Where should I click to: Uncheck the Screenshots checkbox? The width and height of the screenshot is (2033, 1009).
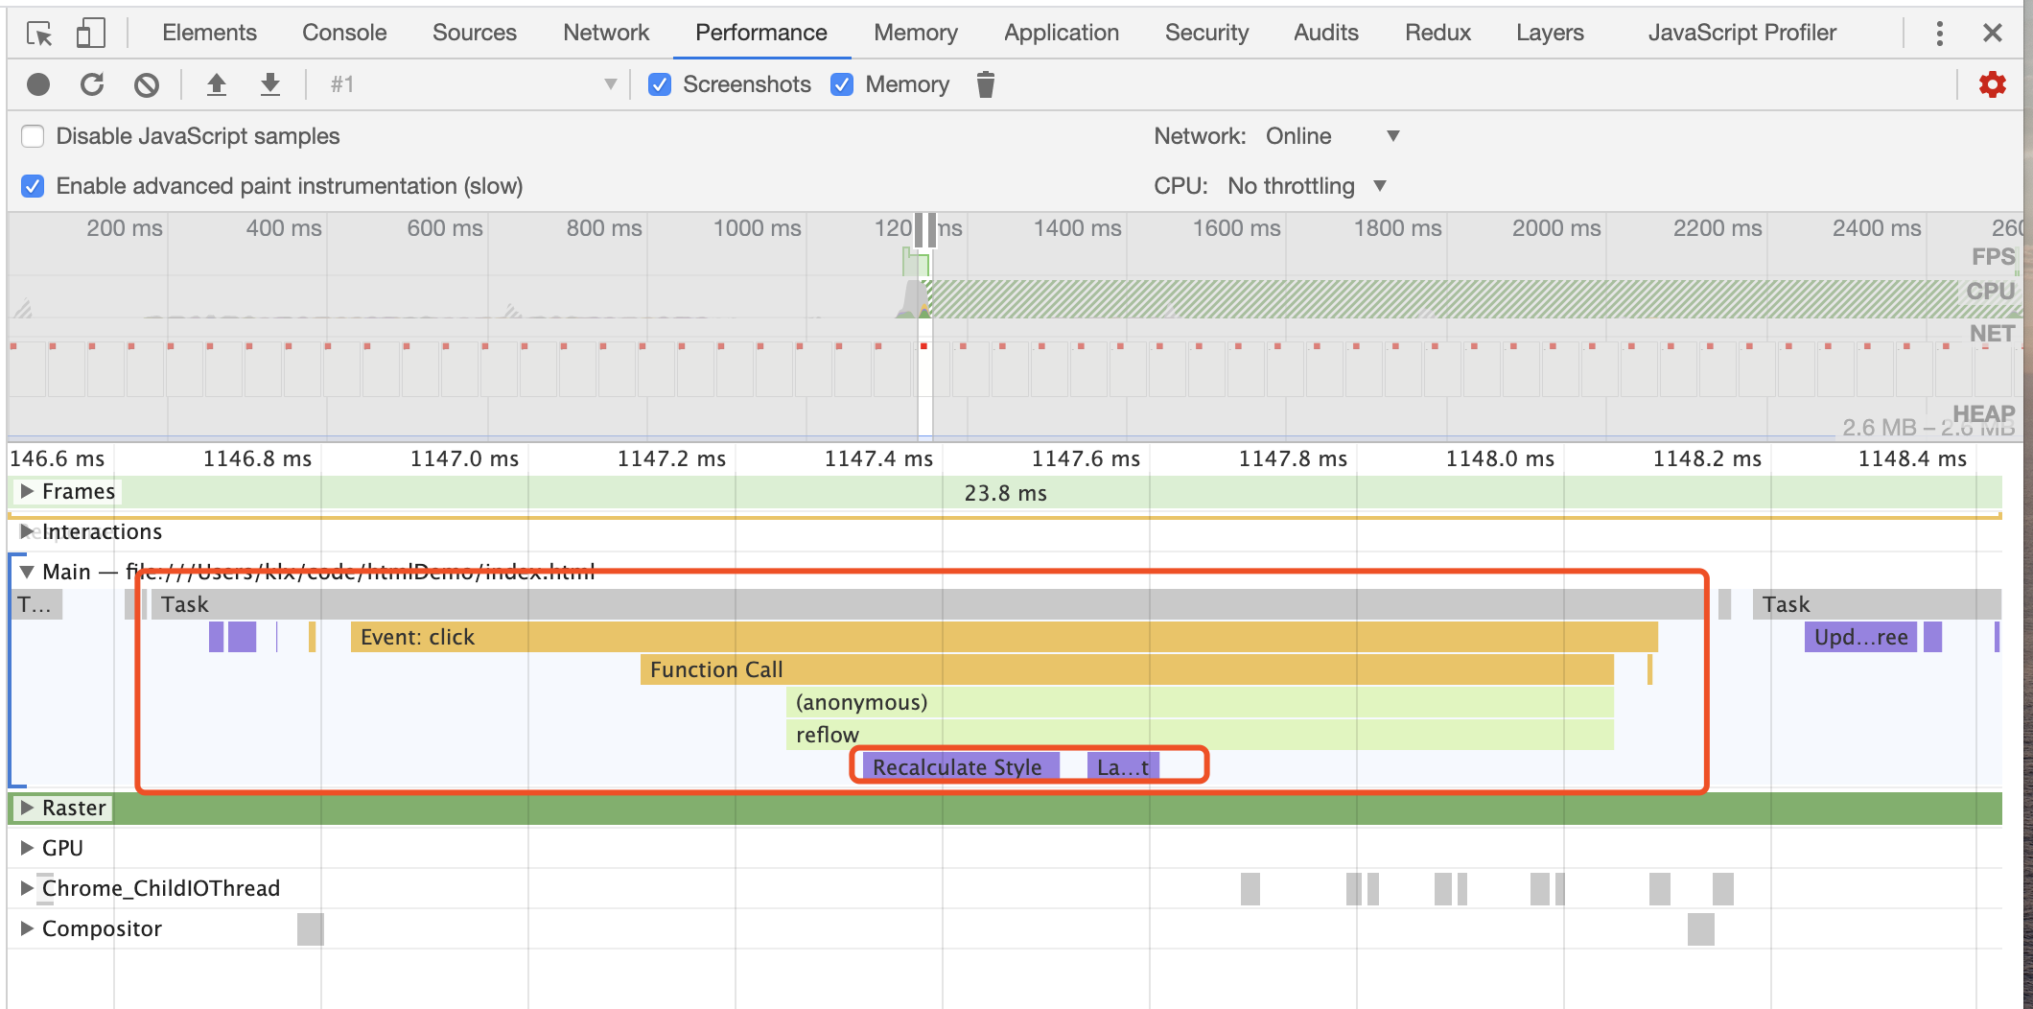(660, 84)
